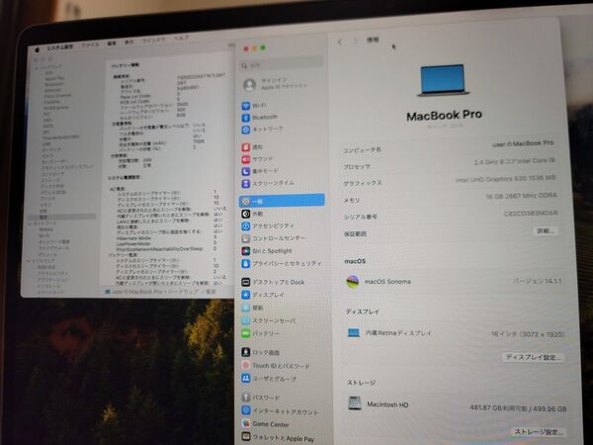Open スクリーンセーバ settings in the sidebar
The height and width of the screenshot is (445, 593).
pyautogui.click(x=269, y=320)
